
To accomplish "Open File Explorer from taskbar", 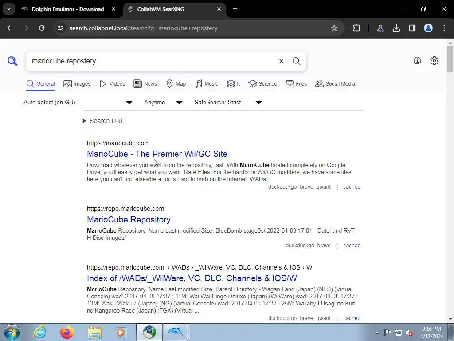I will (x=94, y=332).
